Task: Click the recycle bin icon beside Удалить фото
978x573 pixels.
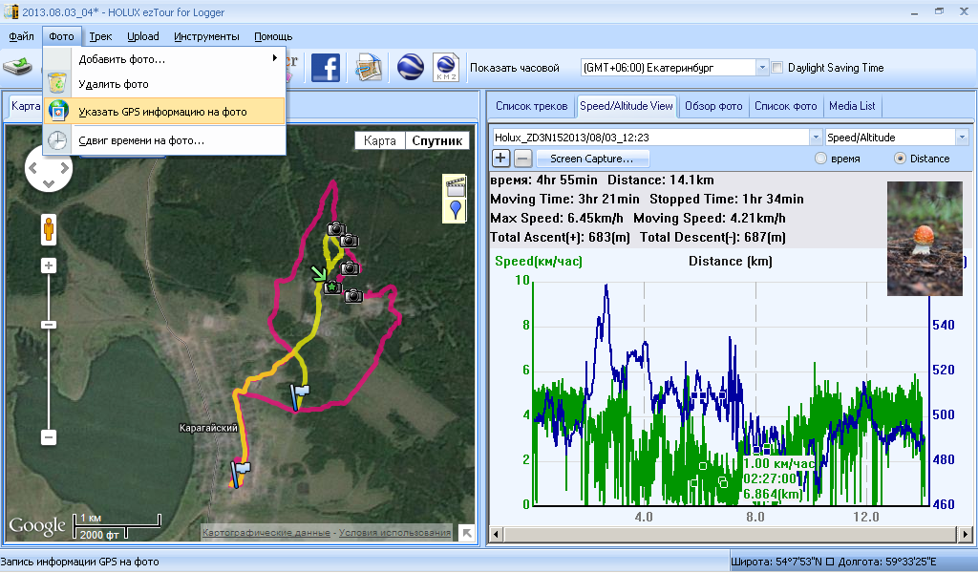Action: (56, 83)
